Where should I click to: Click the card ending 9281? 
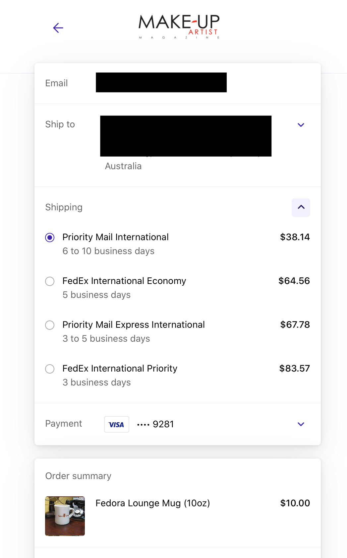click(x=155, y=424)
